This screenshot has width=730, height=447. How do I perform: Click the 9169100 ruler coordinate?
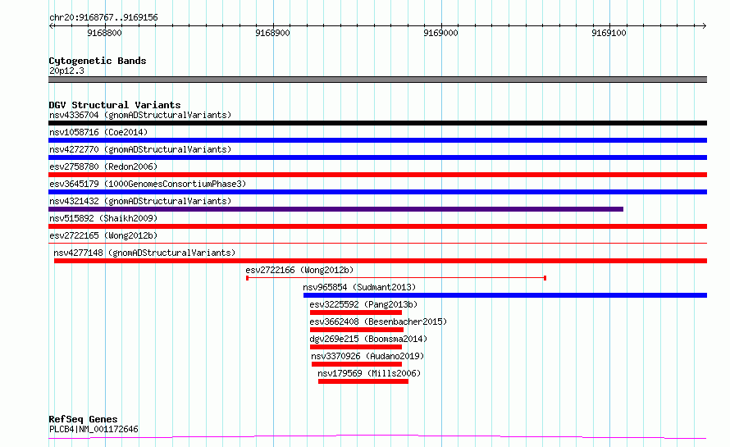pyautogui.click(x=609, y=33)
